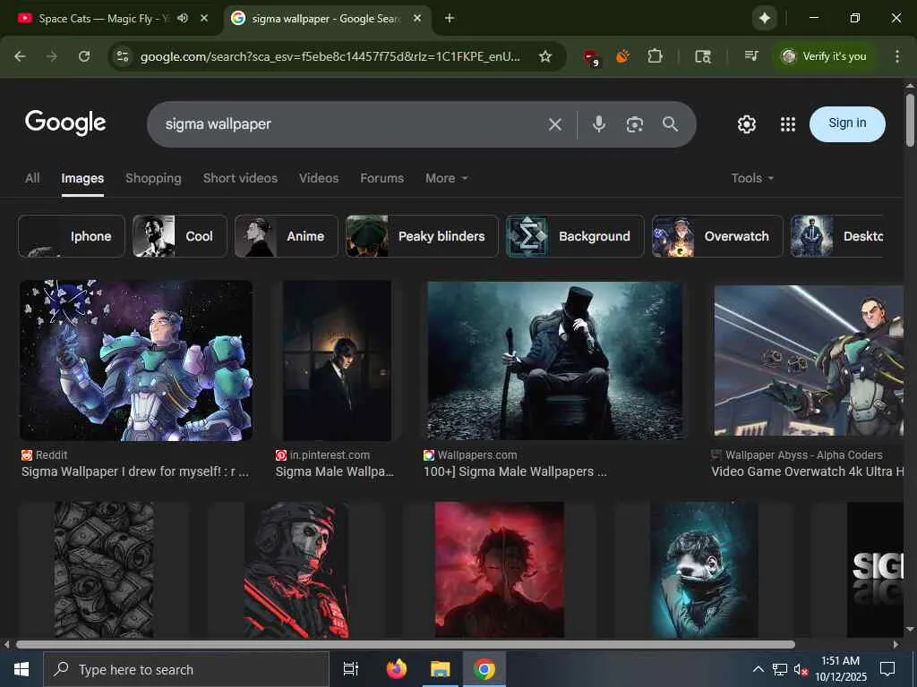Viewport: 917px width, 687px height.
Task: Open the Videos tab
Action: click(x=319, y=178)
